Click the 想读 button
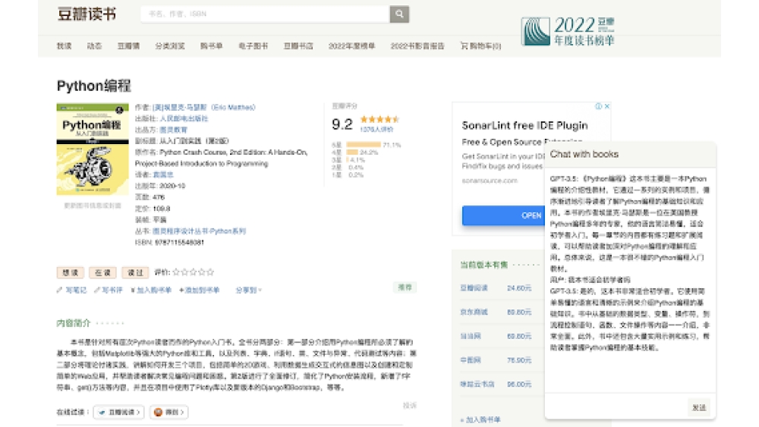Image resolution: width=759 pixels, height=427 pixels. pyautogui.click(x=70, y=273)
